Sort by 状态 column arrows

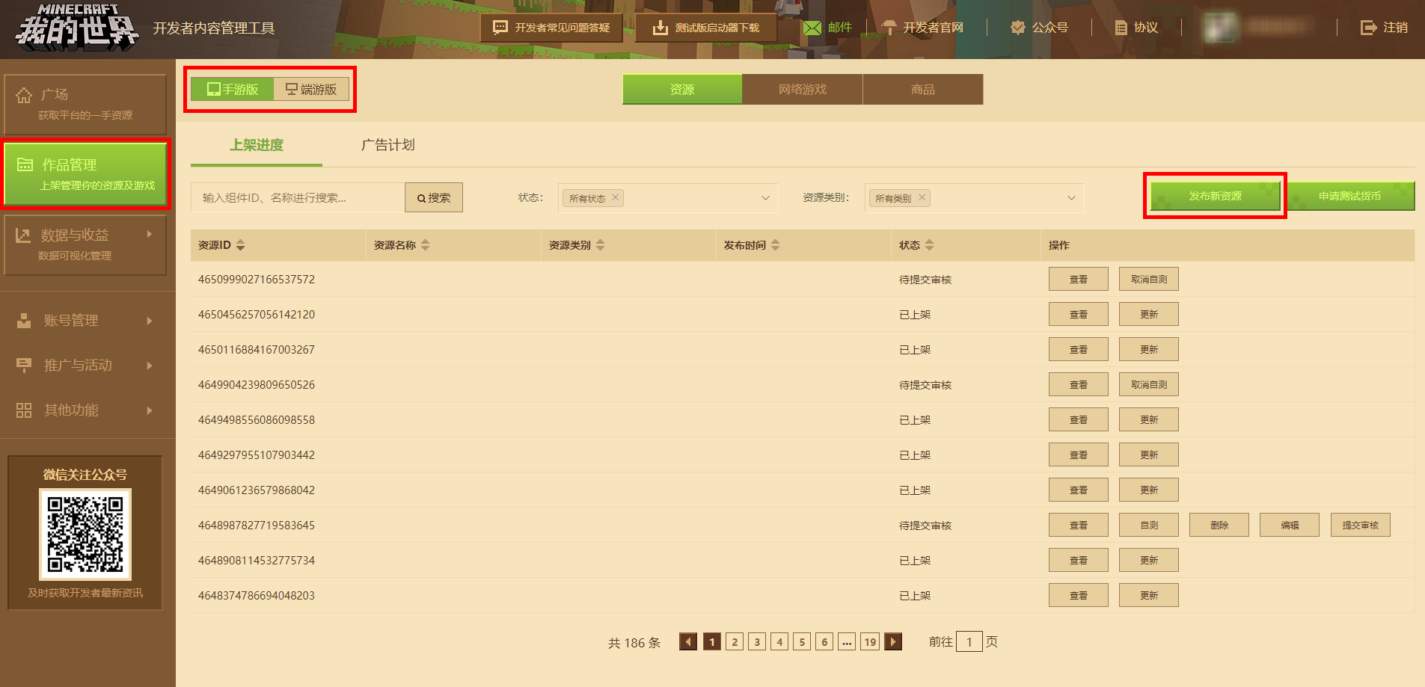click(x=929, y=245)
